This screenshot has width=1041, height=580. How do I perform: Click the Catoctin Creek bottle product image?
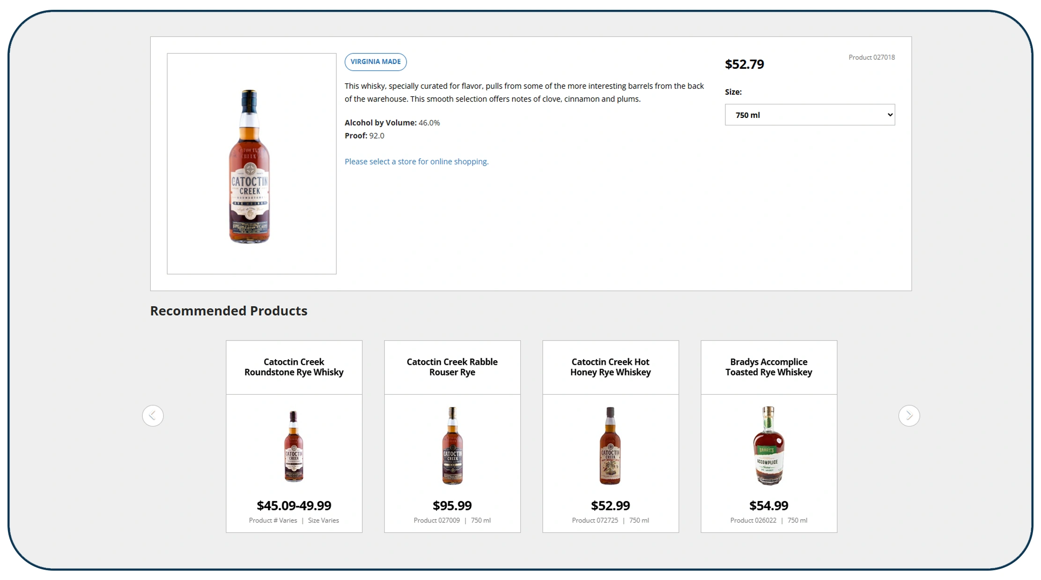(251, 163)
